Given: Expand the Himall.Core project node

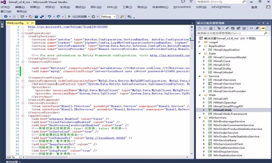Looking at the screenshot, I should 204,61.
